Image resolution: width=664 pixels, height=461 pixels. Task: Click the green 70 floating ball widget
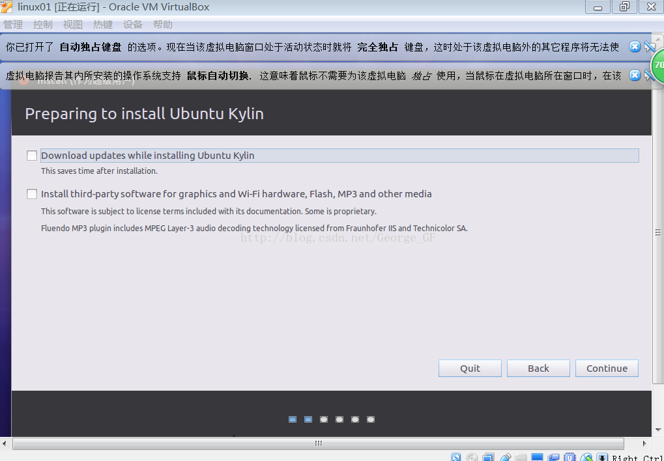(x=657, y=66)
